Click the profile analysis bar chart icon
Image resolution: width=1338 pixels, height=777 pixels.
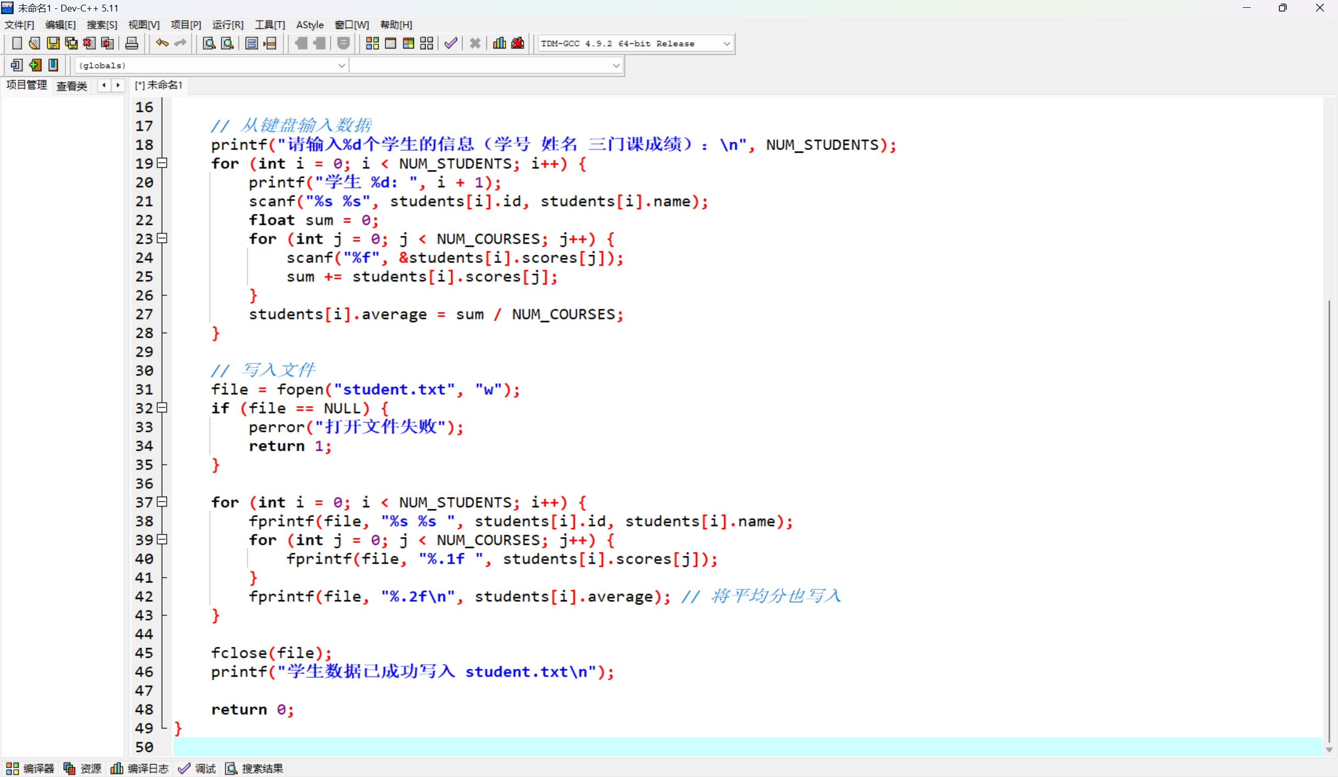[499, 43]
